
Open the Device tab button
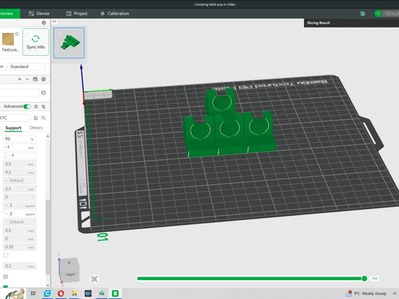point(39,13)
